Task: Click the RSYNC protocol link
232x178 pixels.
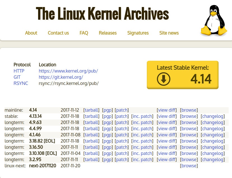Action: point(21,83)
